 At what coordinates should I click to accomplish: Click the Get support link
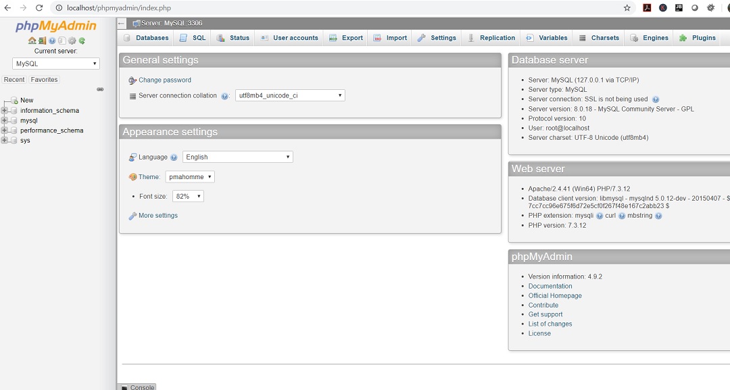(x=545, y=314)
